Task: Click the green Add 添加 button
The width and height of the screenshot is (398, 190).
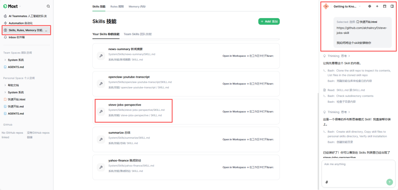Action: pos(269,22)
